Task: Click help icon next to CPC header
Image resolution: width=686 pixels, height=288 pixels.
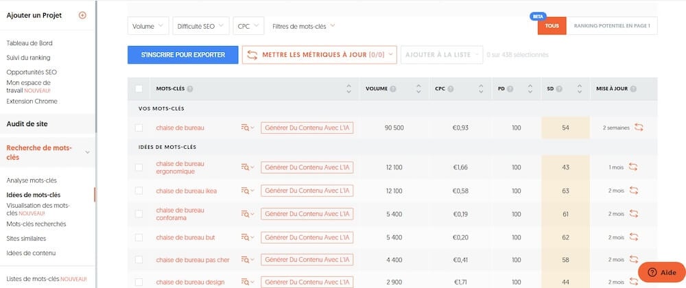Action: (450, 88)
